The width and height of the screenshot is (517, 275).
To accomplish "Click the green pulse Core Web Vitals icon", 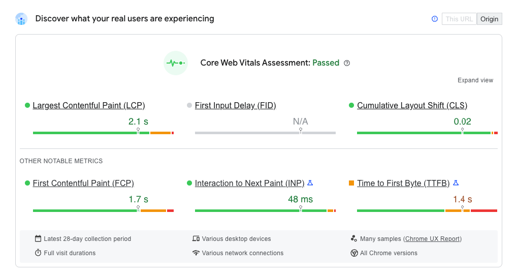I will 176,63.
